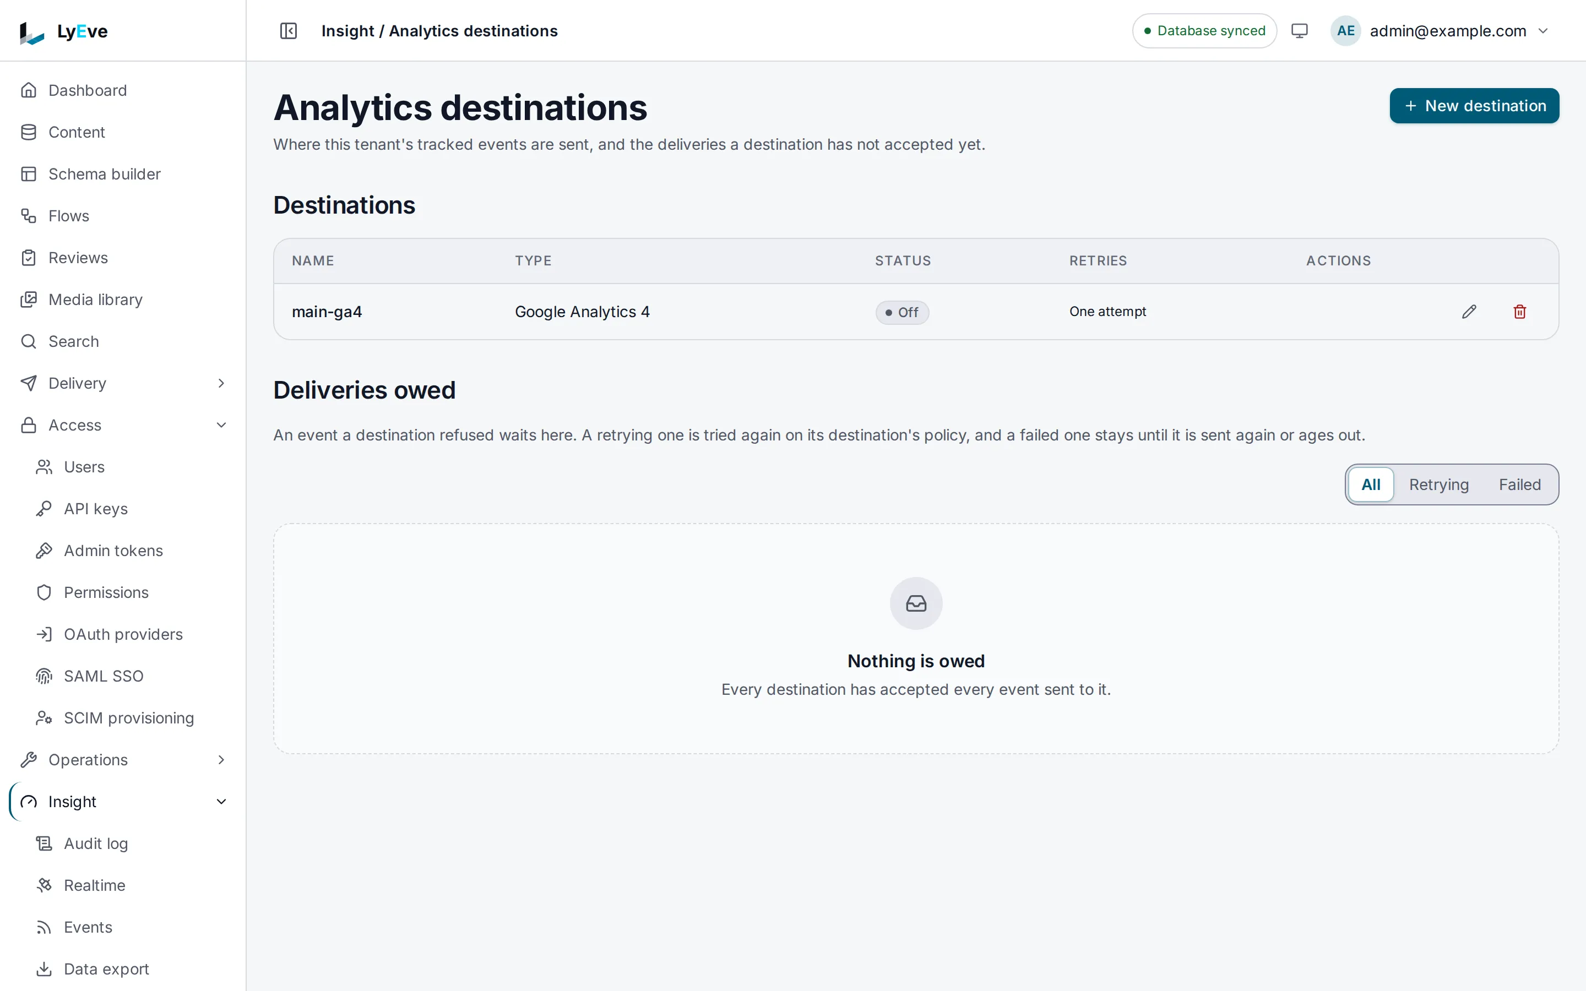Click the monitor display icon in header

click(1299, 31)
